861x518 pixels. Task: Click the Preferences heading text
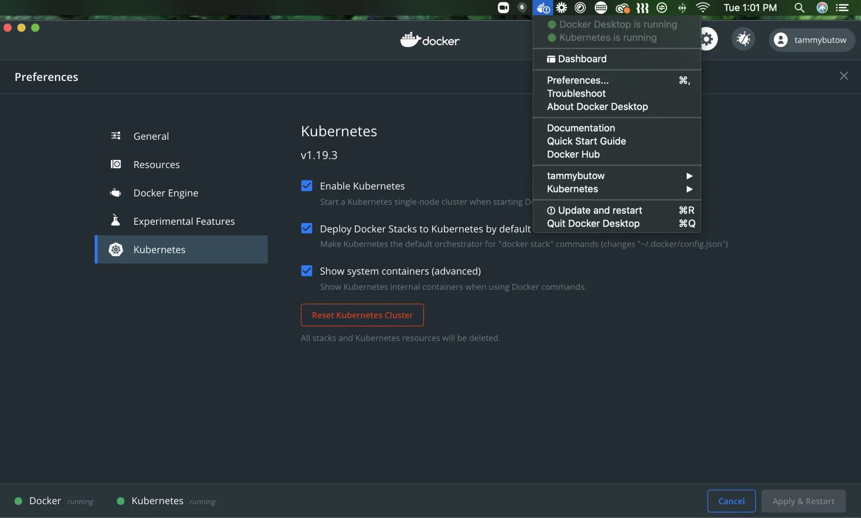[46, 77]
